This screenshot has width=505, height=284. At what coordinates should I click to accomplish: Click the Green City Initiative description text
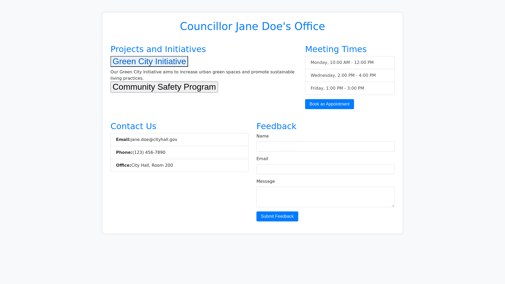[202, 75]
